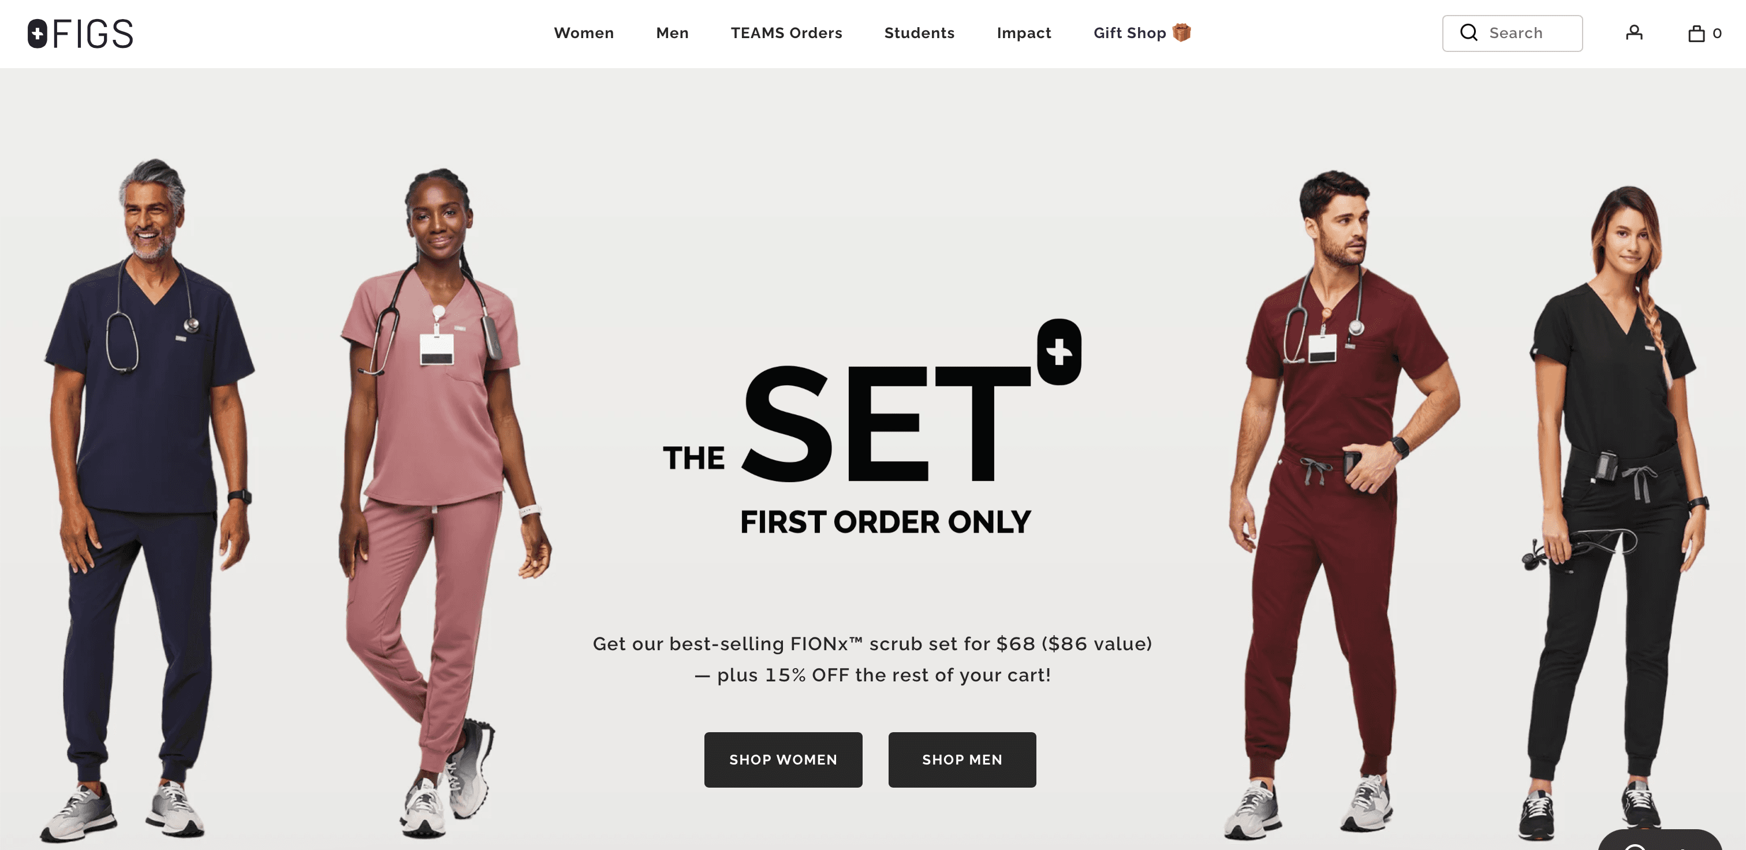
Task: Visit the Gift Shop link
Action: click(1129, 33)
